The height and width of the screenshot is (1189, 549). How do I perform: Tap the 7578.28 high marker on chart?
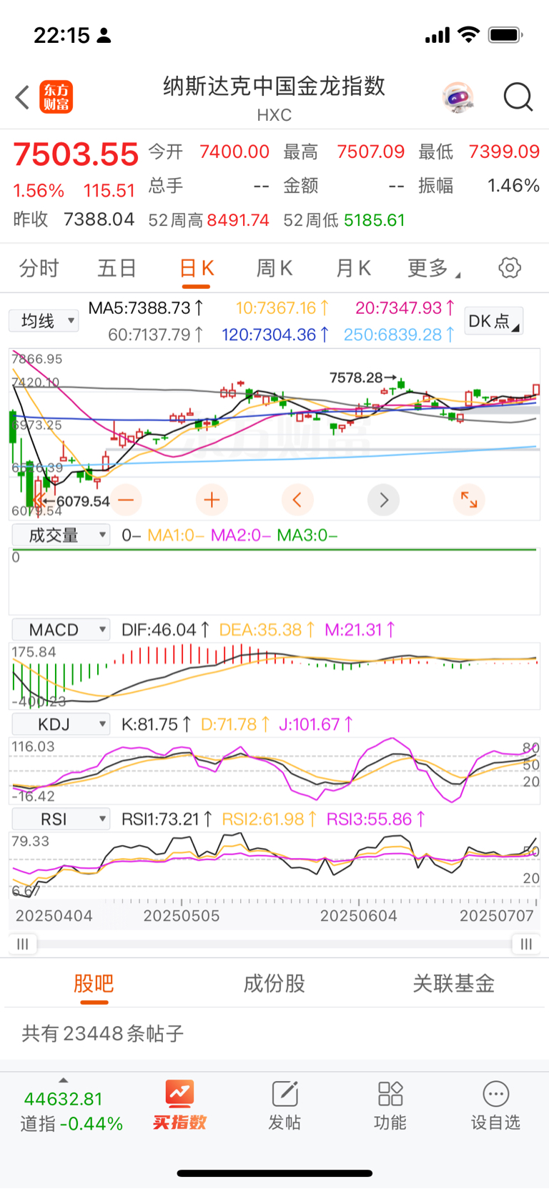point(363,377)
